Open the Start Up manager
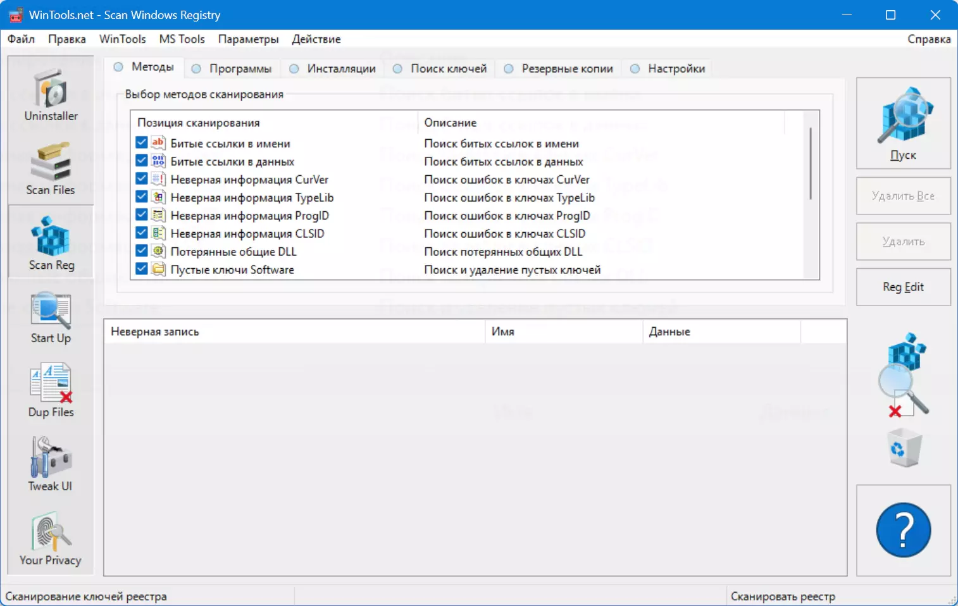 51,317
